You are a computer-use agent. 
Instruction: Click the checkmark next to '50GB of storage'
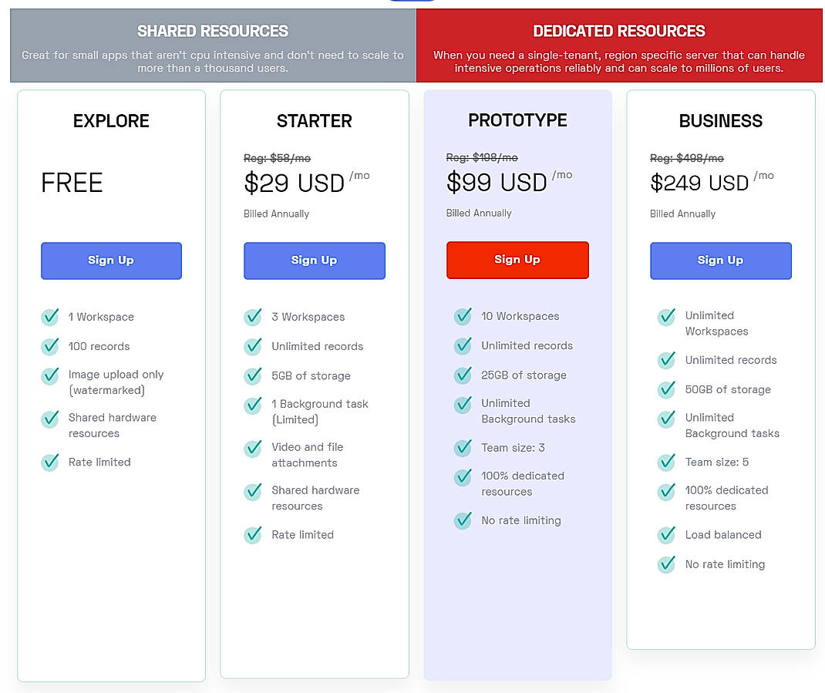click(x=666, y=389)
